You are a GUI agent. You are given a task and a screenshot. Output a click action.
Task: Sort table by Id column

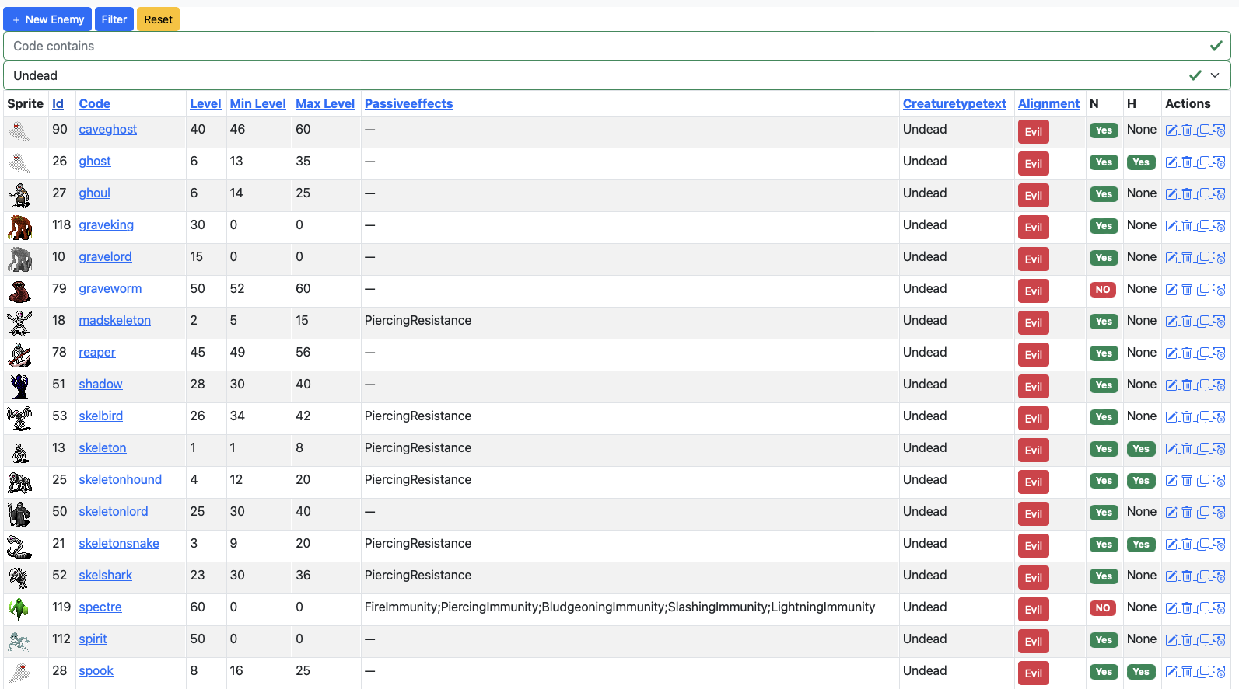58,103
